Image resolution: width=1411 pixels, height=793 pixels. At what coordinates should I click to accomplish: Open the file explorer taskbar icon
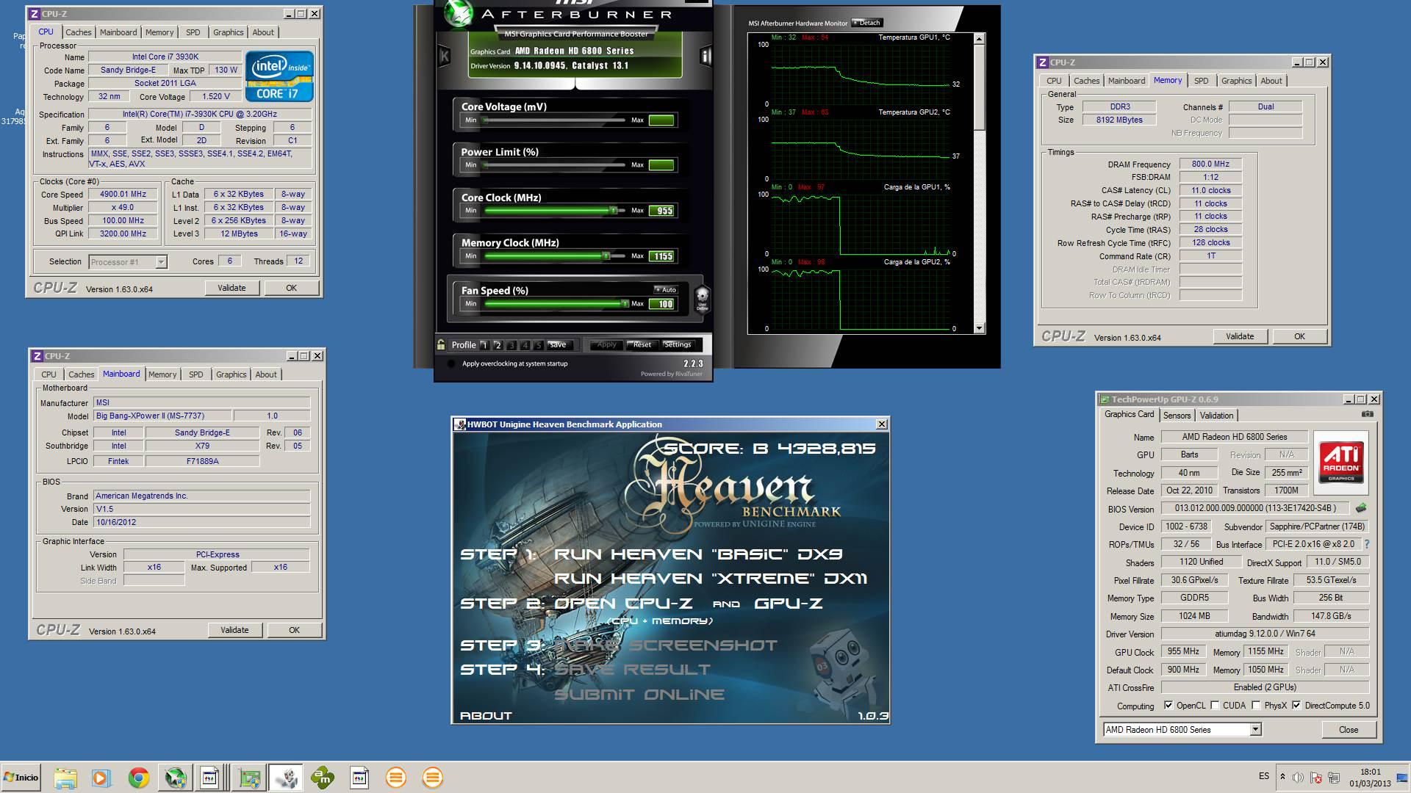point(65,778)
